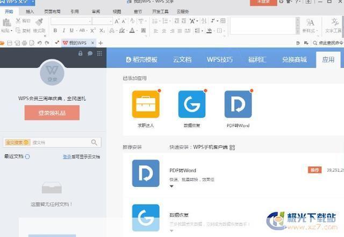Click the Print icon in quick access toolbar
The height and width of the screenshot is (237, 344).
pyautogui.click(x=25, y=43)
